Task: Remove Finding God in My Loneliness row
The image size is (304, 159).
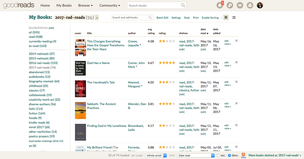Action: 236,125
